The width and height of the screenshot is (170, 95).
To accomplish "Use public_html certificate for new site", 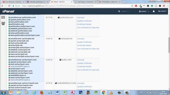I will point(88,70).
